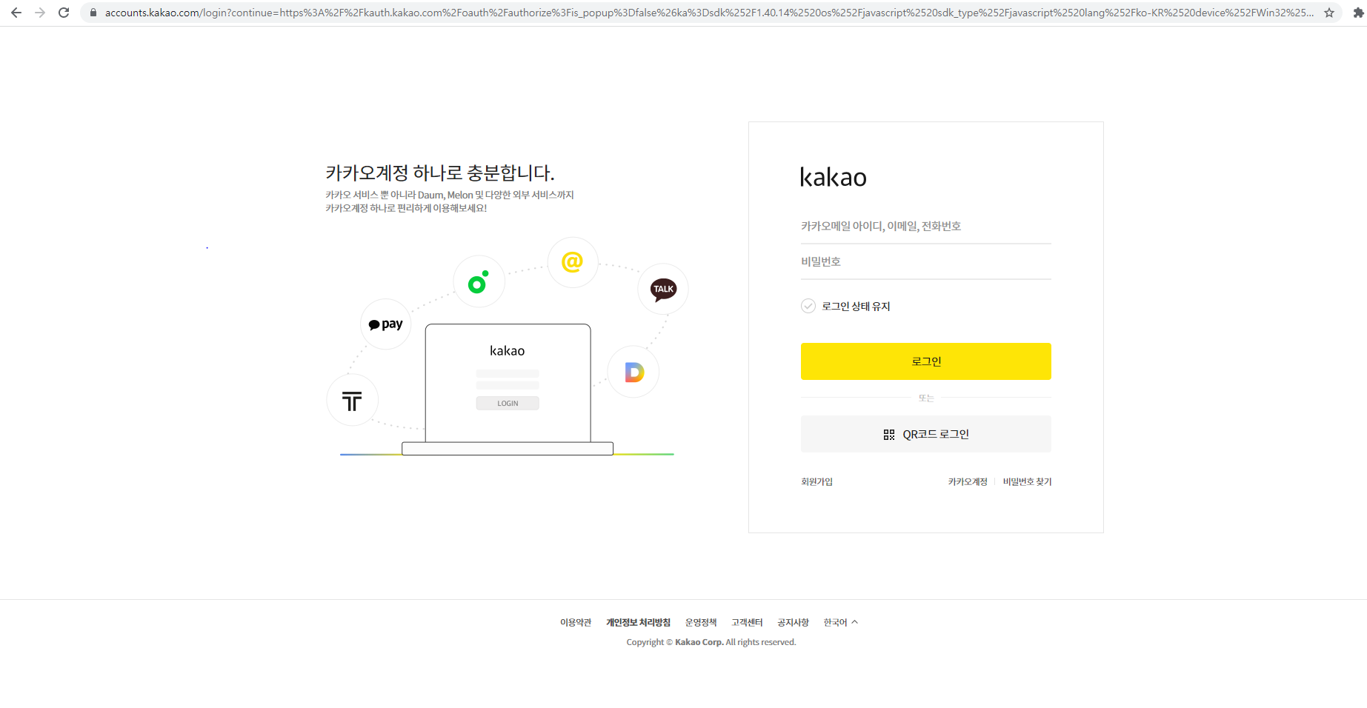Open the 카카오계정 find account link
The width and height of the screenshot is (1367, 708).
[968, 481]
